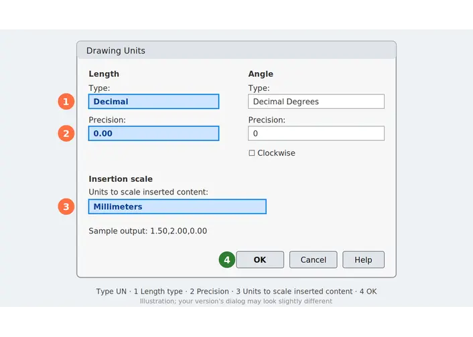Open the Length Type dropdown showing Decimal
Image resolution: width=473 pixels, height=337 pixels.
[x=153, y=102]
